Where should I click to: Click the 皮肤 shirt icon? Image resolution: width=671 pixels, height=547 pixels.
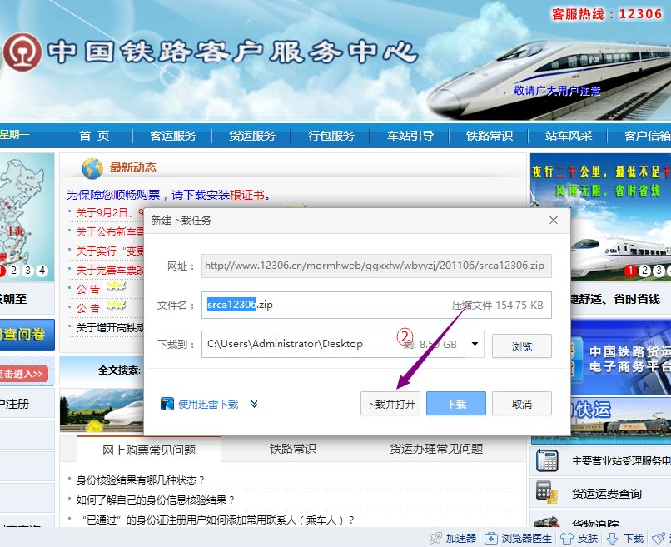(566, 538)
